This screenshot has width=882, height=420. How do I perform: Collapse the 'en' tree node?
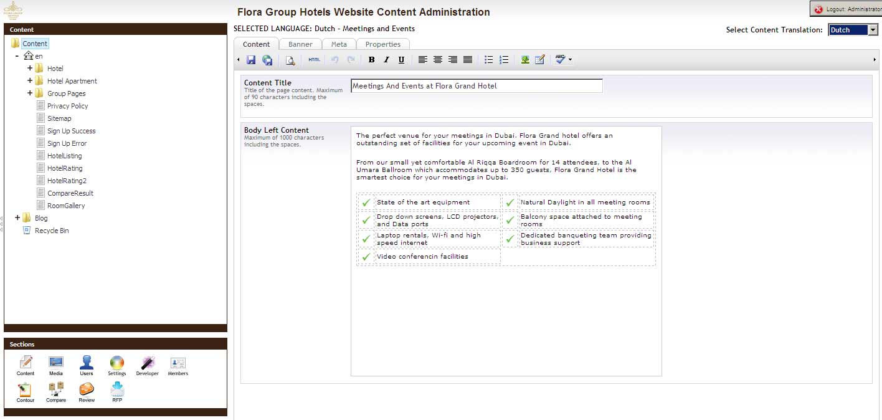tap(17, 56)
